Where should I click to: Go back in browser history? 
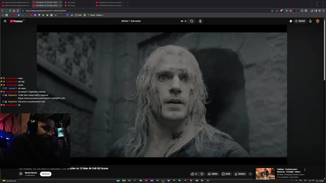click(3, 11)
